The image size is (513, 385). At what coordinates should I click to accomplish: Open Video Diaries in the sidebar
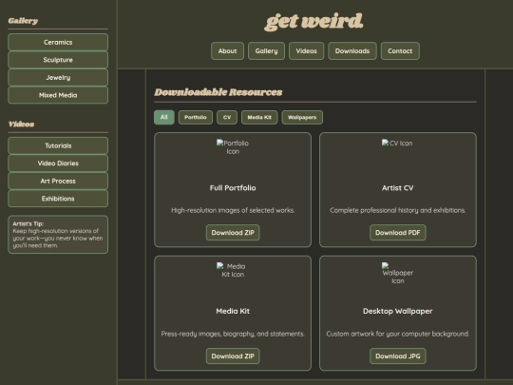[58, 164]
